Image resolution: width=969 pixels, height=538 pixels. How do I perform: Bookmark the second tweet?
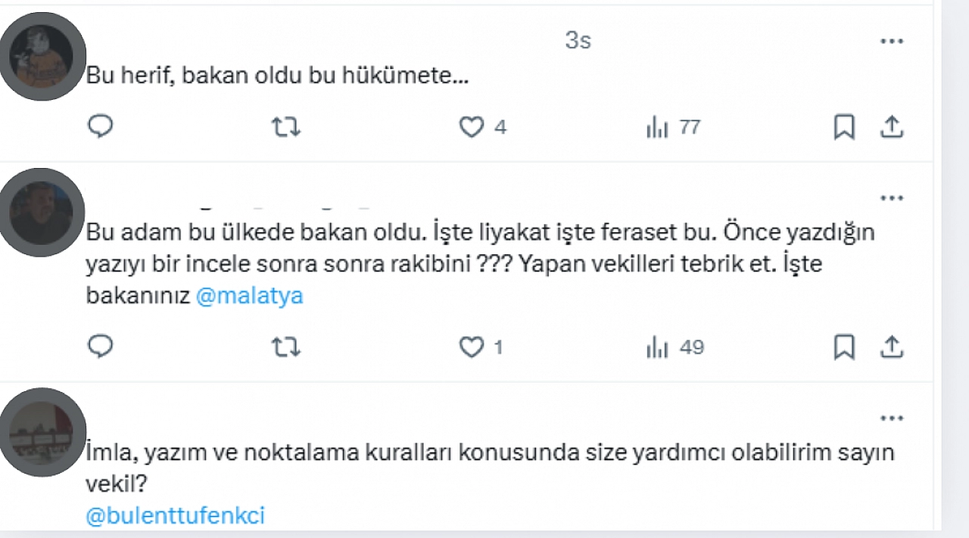(x=844, y=347)
